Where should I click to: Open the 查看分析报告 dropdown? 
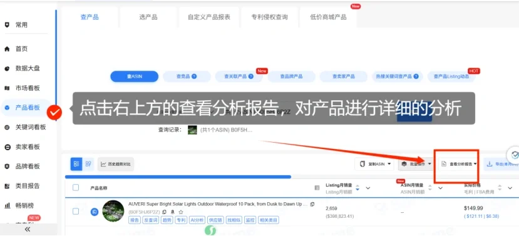pos(459,164)
